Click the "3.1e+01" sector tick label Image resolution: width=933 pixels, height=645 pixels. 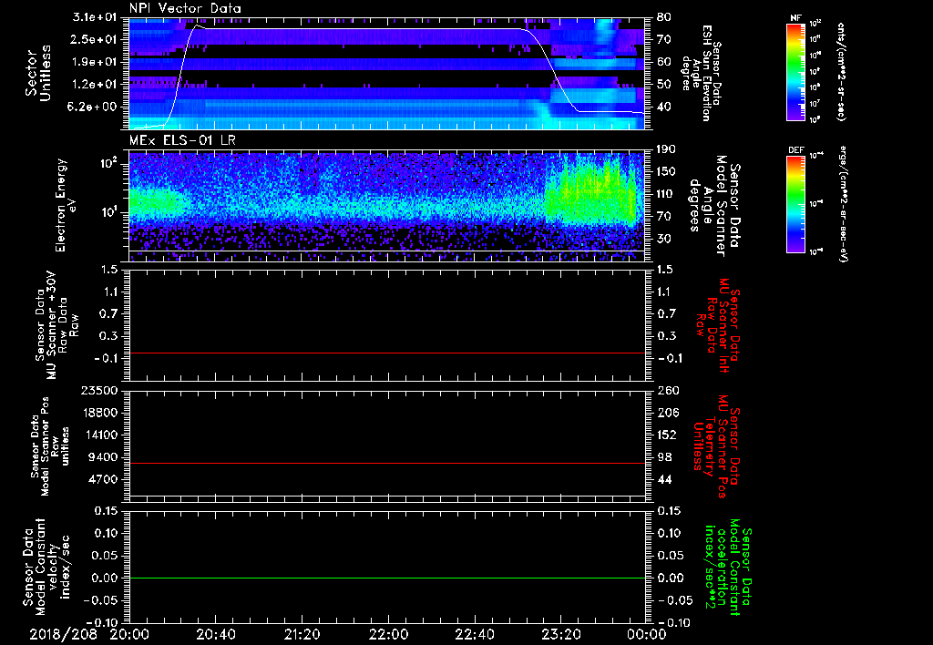click(x=96, y=17)
